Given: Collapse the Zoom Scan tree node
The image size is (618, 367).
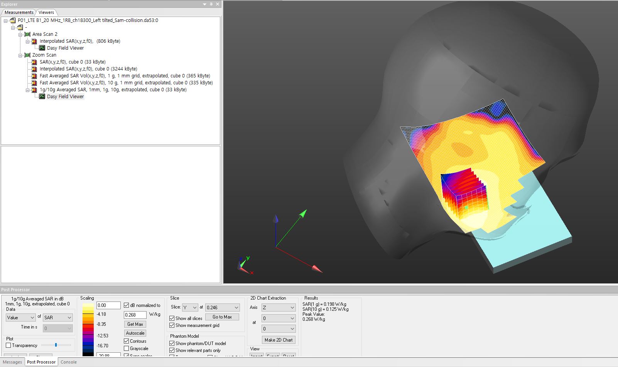Looking at the screenshot, I should point(20,55).
